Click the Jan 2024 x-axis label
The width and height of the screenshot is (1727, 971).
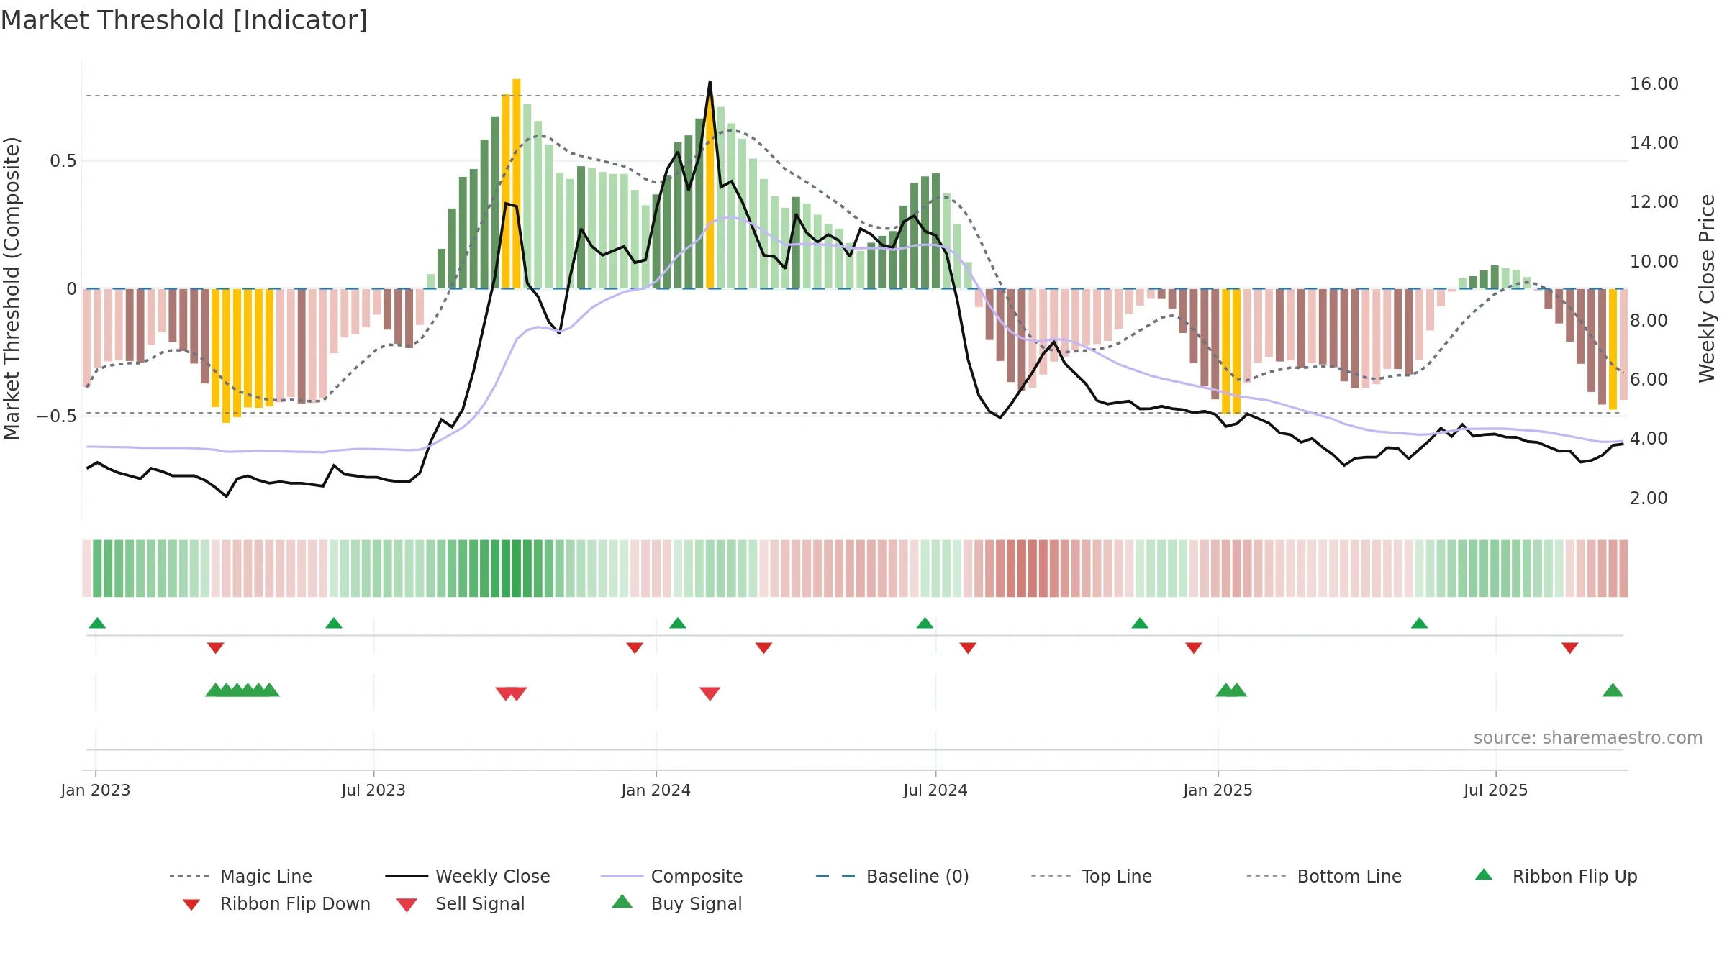656,790
